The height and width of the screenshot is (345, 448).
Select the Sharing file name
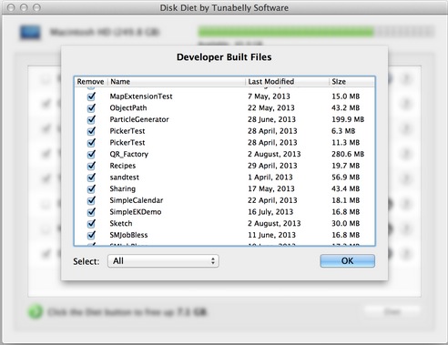tap(123, 188)
